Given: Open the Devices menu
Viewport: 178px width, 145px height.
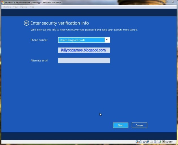Looking at the screenshot, I should click(x=24, y=7).
